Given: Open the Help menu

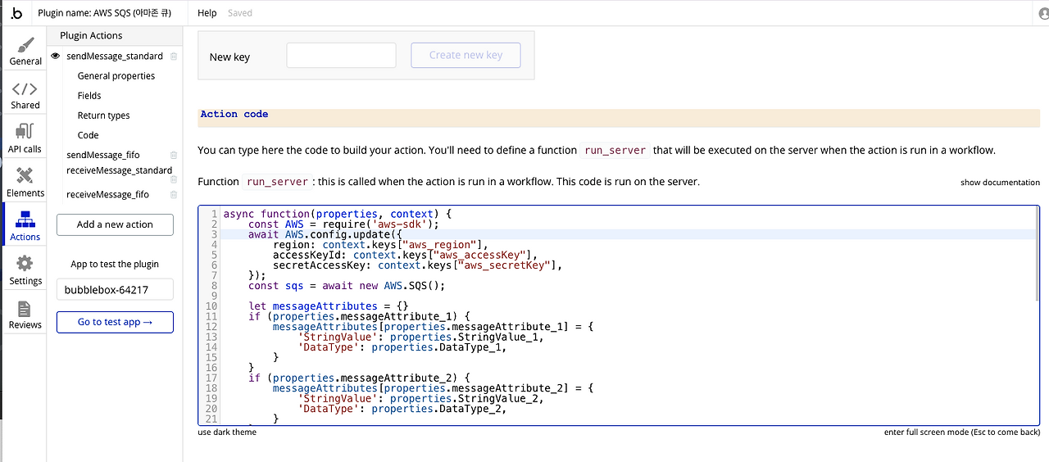Looking at the screenshot, I should pyautogui.click(x=207, y=13).
